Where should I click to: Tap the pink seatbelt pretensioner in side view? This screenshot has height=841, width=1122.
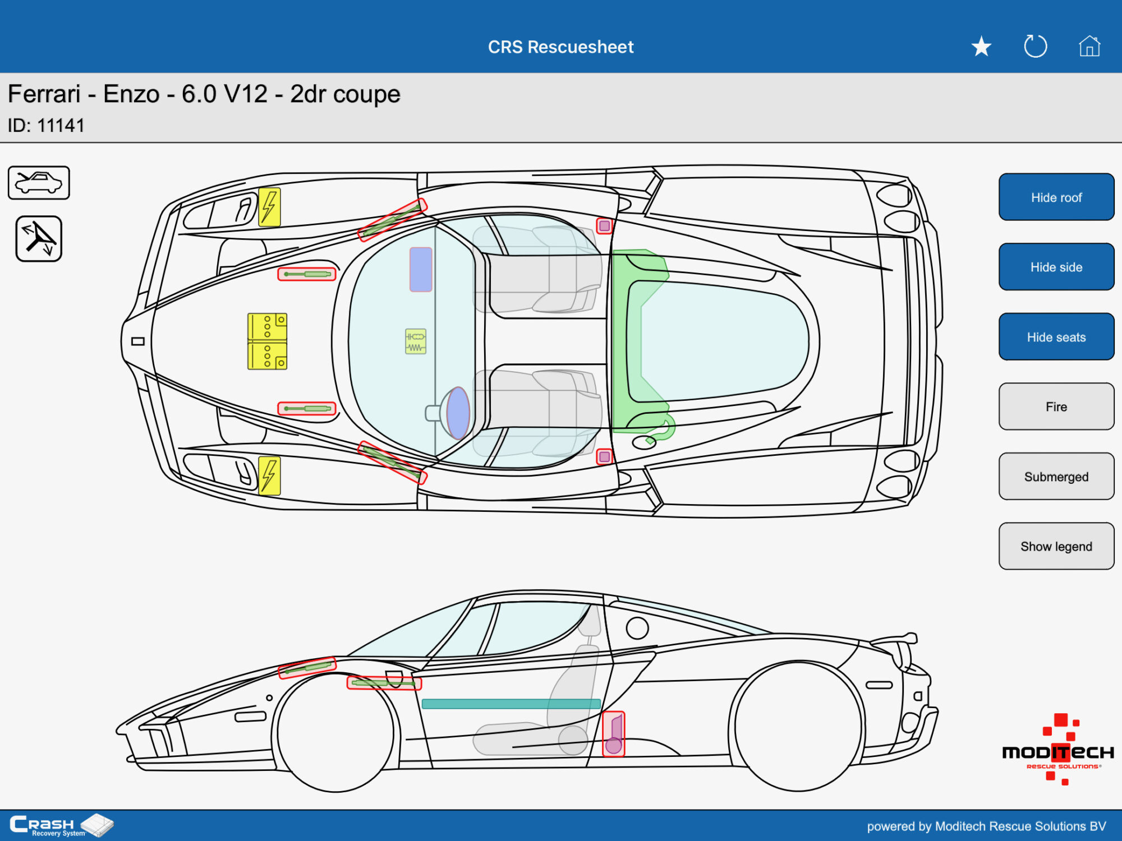click(x=613, y=734)
